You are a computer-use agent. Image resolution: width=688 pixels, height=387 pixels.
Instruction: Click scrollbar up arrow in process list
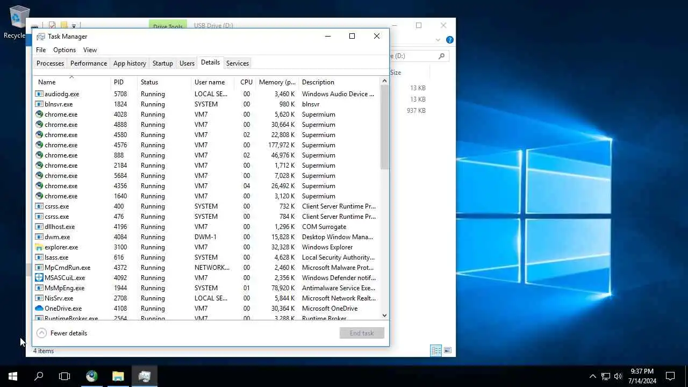tap(384, 81)
